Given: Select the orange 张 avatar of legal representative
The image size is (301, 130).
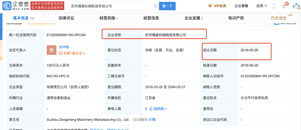Looking at the screenshot, I should point(52,50).
